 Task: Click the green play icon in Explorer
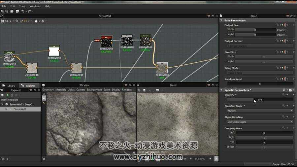tap(8, 95)
